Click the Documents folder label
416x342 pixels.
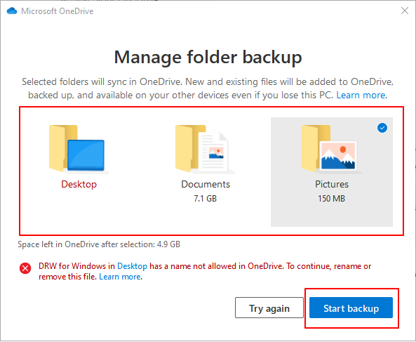[x=206, y=184]
